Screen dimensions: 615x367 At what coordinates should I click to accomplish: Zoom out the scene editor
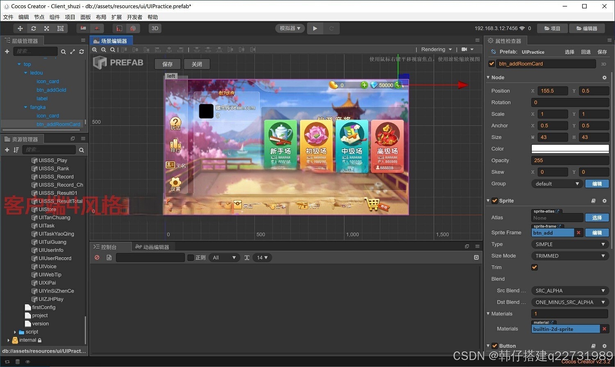click(x=104, y=50)
